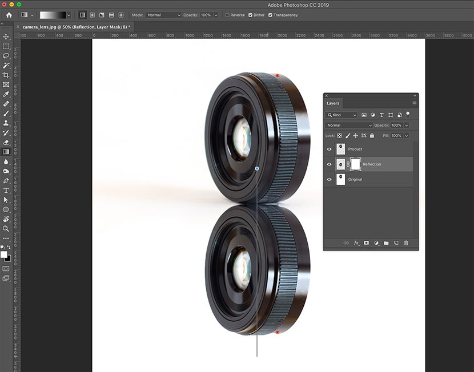This screenshot has width=474, height=372.
Task: Hide the Original layer
Action: coord(329,180)
